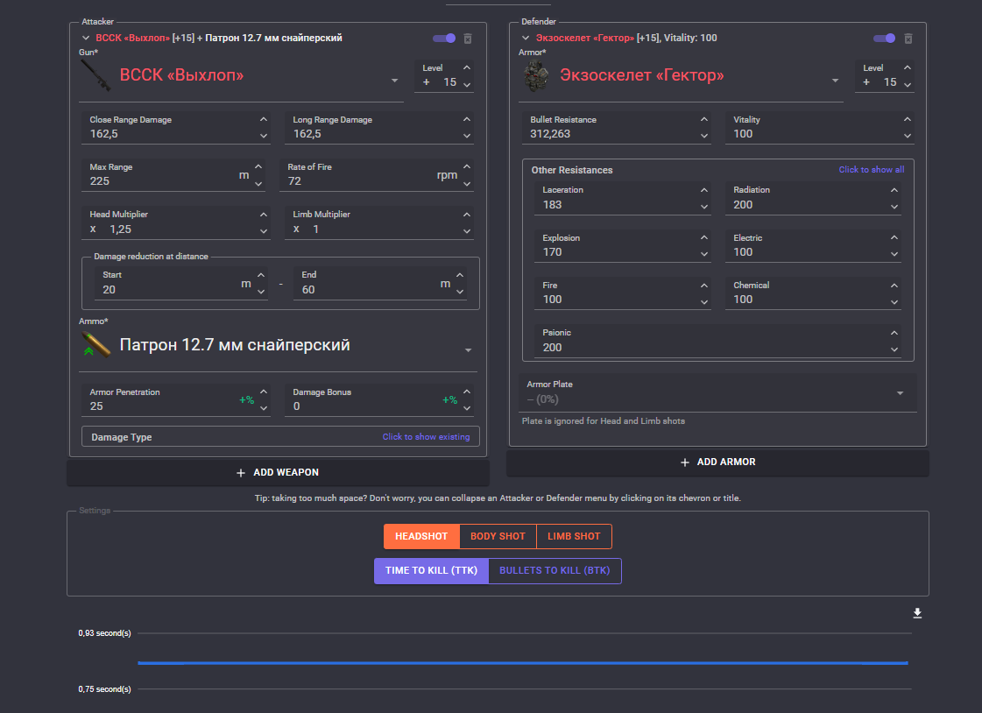Click the ADD ARMOR button
982x713 pixels.
point(717,462)
